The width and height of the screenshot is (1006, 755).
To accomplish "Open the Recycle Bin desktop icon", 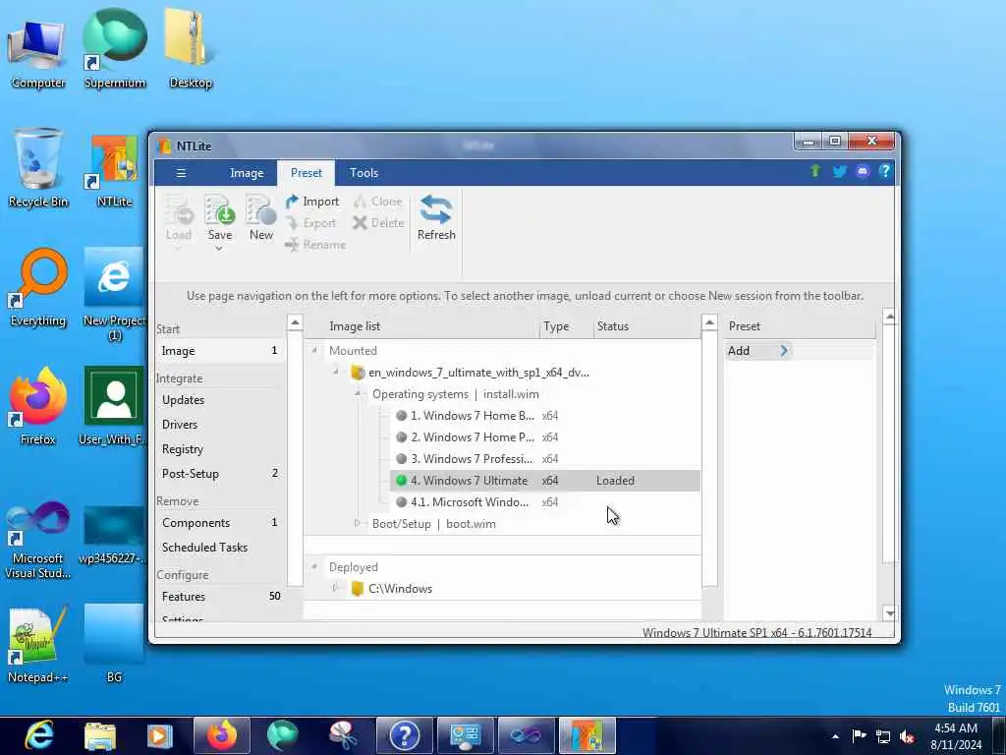I will pos(38,168).
